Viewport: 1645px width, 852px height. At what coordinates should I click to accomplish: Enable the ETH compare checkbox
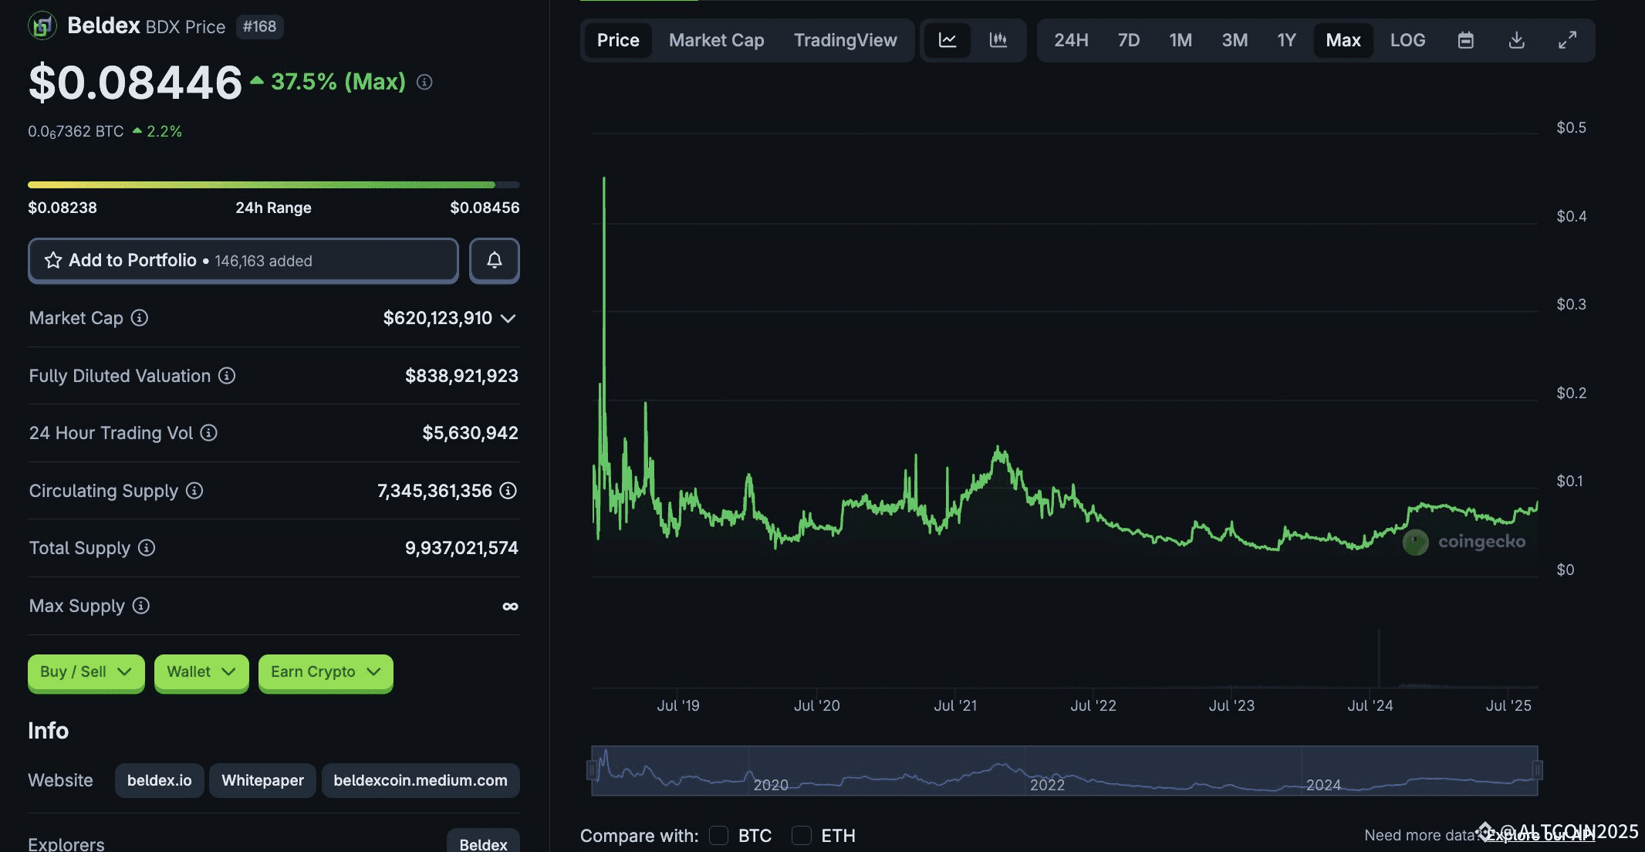[x=802, y=835]
